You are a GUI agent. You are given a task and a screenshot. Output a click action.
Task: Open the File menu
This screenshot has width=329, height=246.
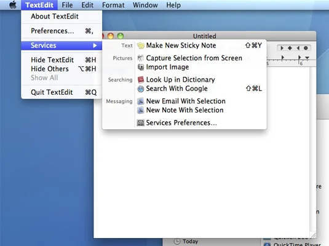(x=67, y=5)
